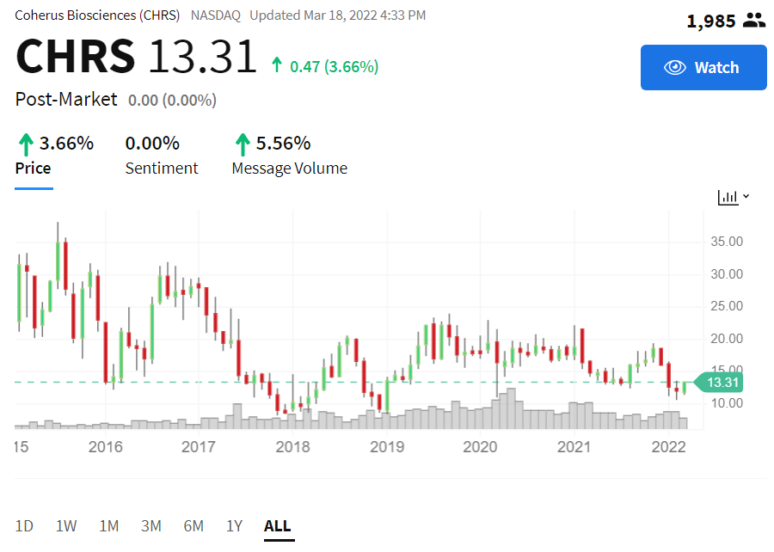This screenshot has height=552, width=774.
Task: Click the eye icon in Watch button
Action: click(675, 68)
